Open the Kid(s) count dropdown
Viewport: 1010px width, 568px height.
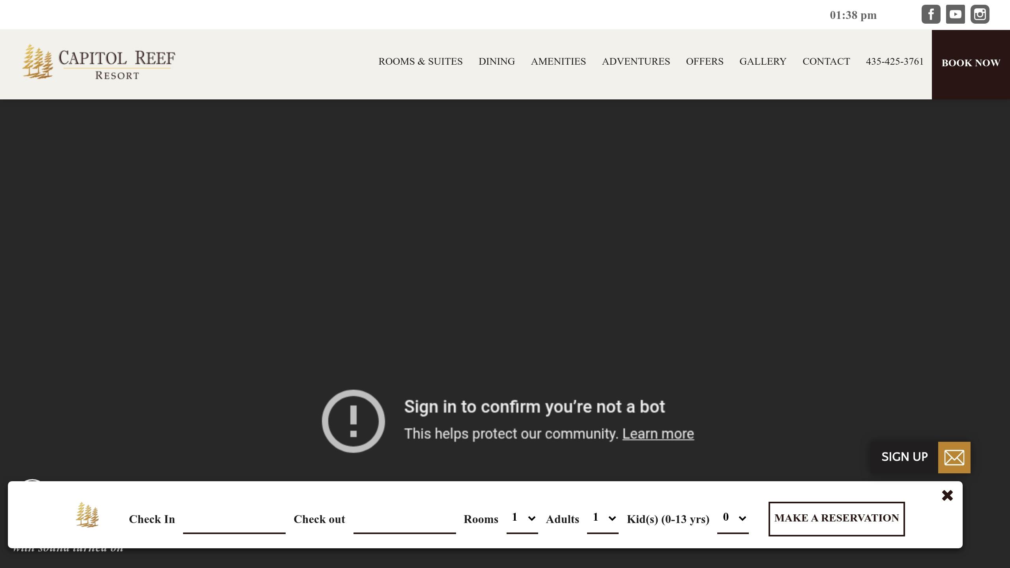[733, 518]
